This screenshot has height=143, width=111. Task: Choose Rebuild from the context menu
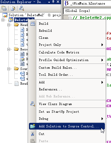tap(45, 31)
